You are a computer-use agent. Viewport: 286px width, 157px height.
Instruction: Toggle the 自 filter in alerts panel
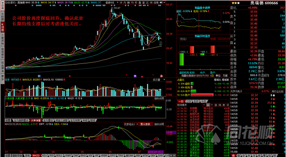[216, 105]
